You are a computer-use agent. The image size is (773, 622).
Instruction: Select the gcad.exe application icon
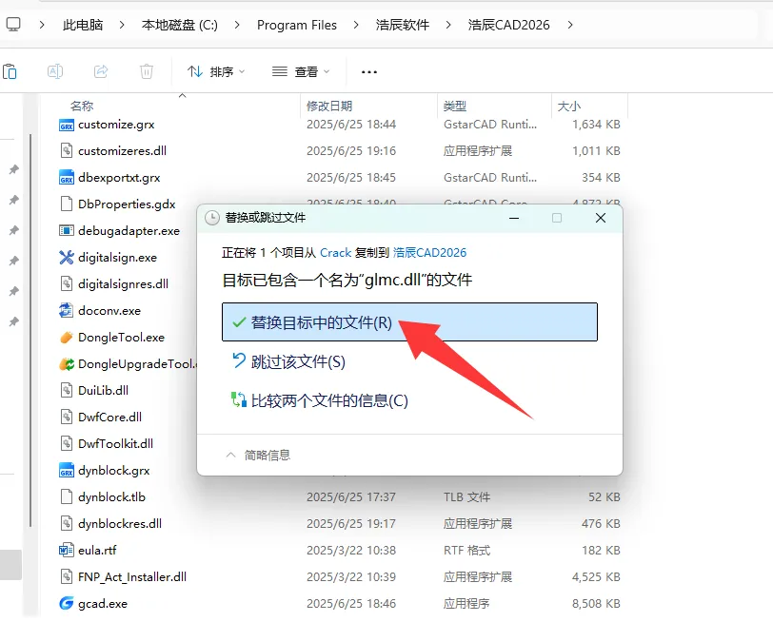pyautogui.click(x=66, y=603)
